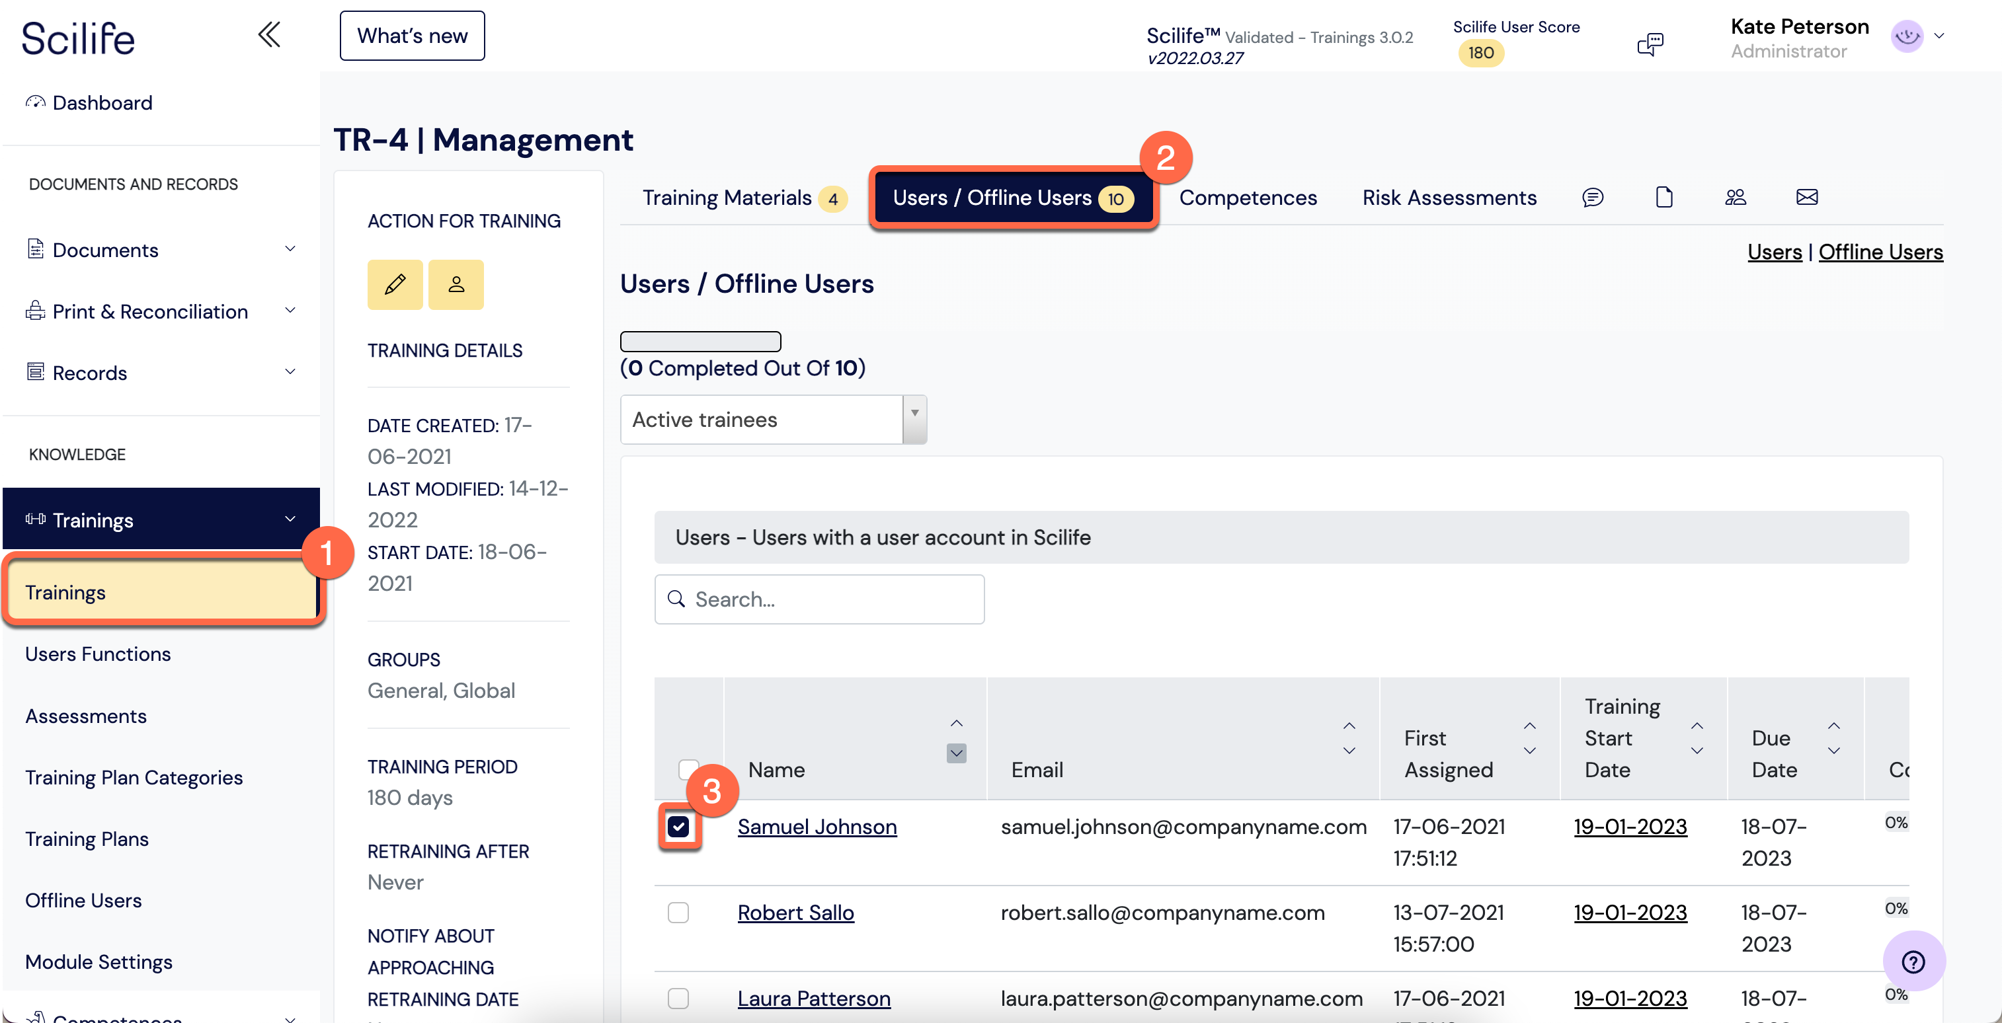Toggle the select-all header checkbox
2002x1023 pixels.
point(688,769)
